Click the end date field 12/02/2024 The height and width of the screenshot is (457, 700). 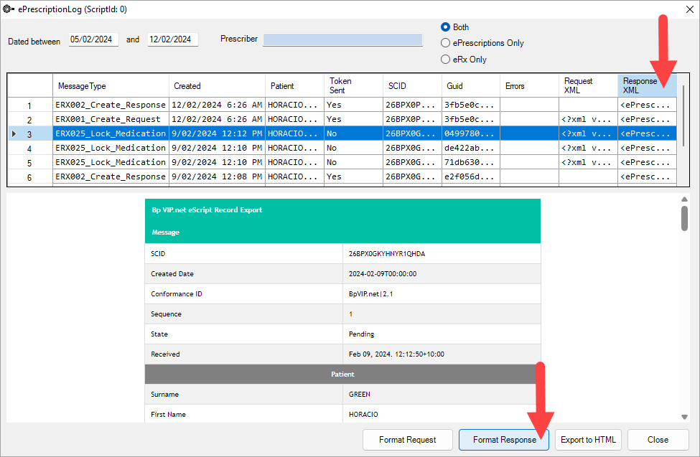(172, 39)
